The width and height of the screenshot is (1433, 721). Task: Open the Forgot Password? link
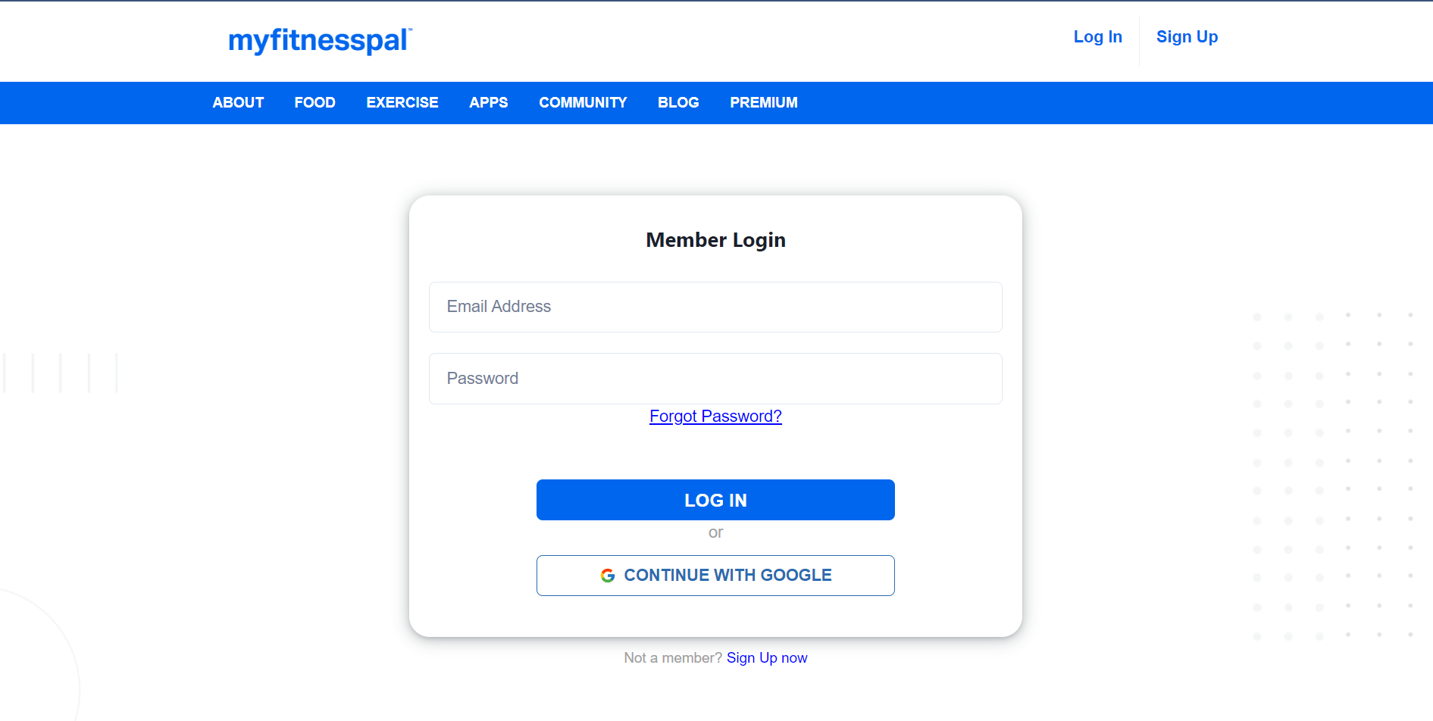[x=715, y=417]
